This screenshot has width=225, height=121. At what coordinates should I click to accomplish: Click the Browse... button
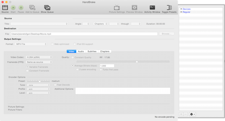tap(166, 34)
